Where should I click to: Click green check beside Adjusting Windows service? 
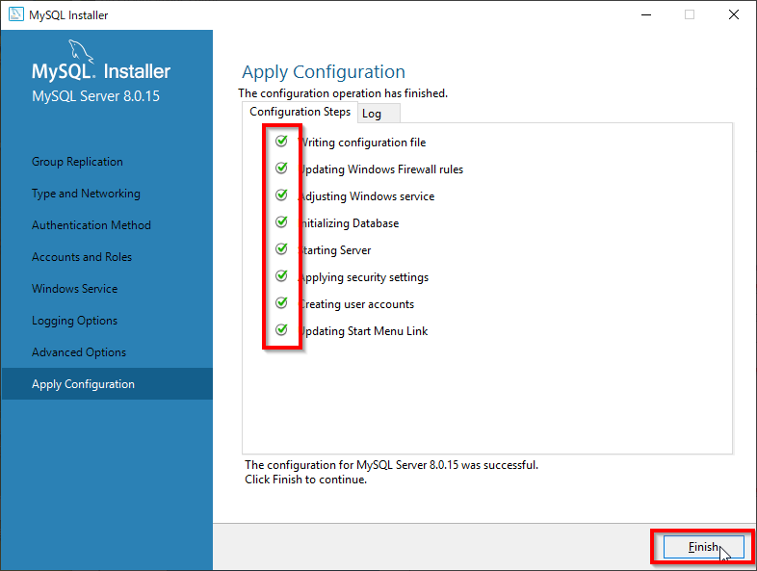tap(281, 195)
